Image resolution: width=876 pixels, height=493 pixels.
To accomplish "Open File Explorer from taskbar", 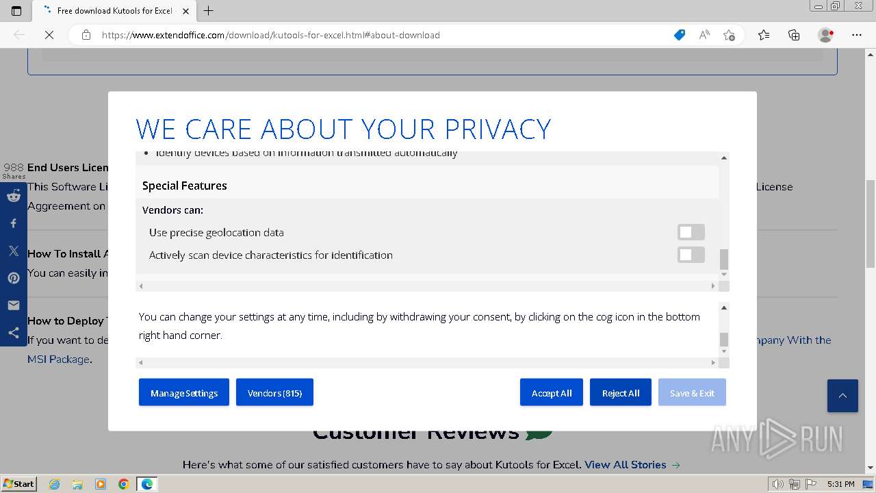I will click(x=77, y=484).
